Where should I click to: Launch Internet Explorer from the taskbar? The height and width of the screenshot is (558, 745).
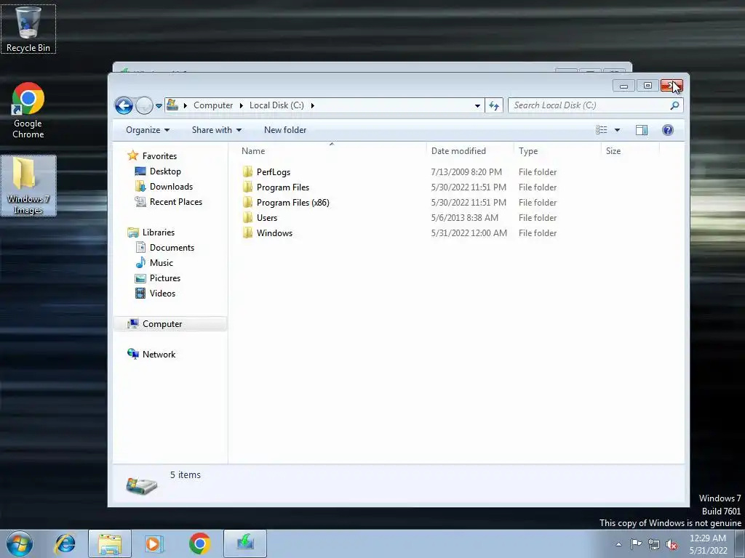65,543
